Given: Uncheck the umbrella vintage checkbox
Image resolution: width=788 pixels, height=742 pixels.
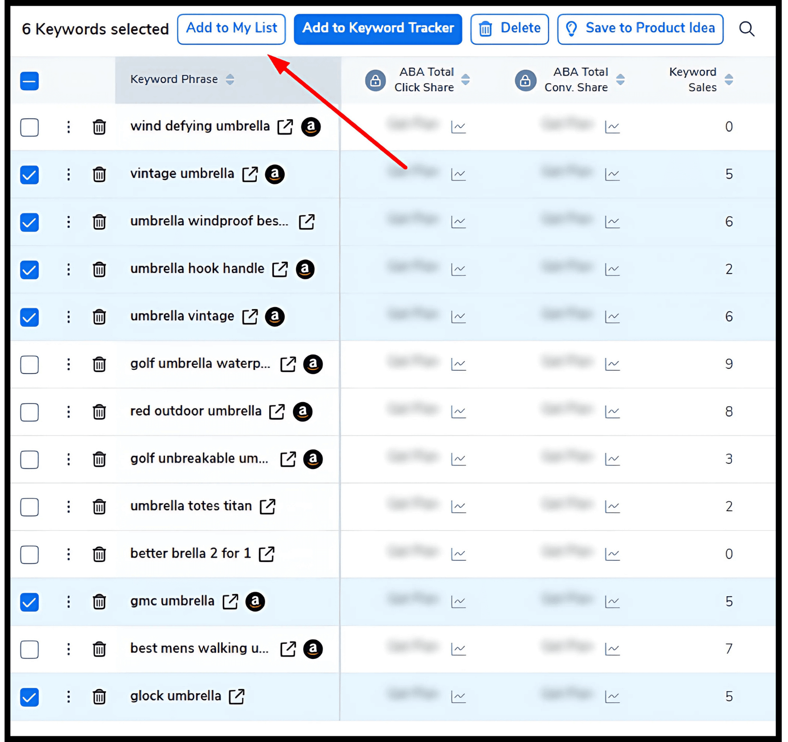Looking at the screenshot, I should (29, 317).
